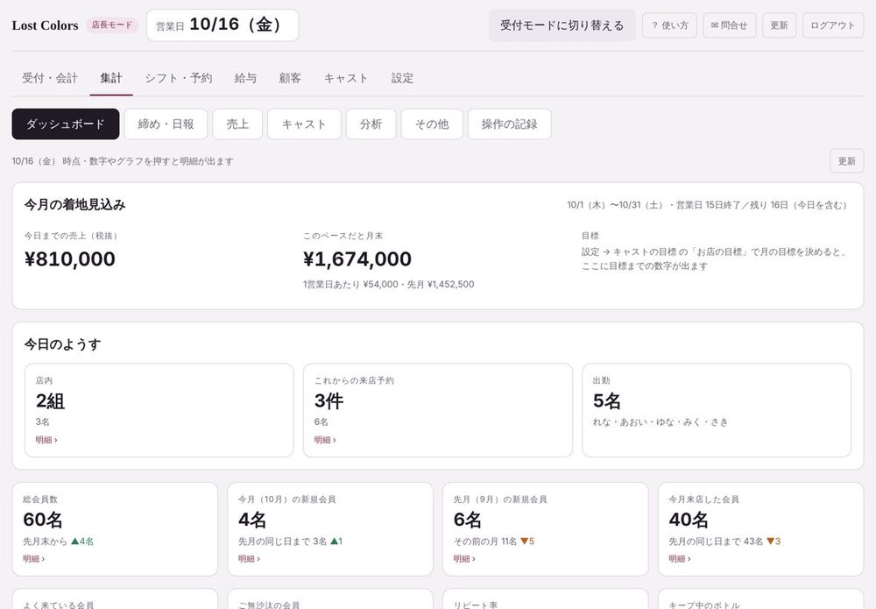The image size is (876, 609).
Task: Click the cast names れな・あおい・ゆな・みく・さき
Action: click(661, 422)
